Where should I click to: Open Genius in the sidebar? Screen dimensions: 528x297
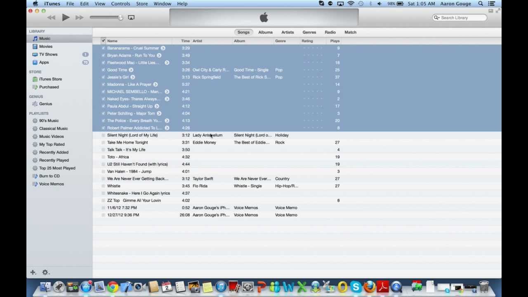click(59, 104)
